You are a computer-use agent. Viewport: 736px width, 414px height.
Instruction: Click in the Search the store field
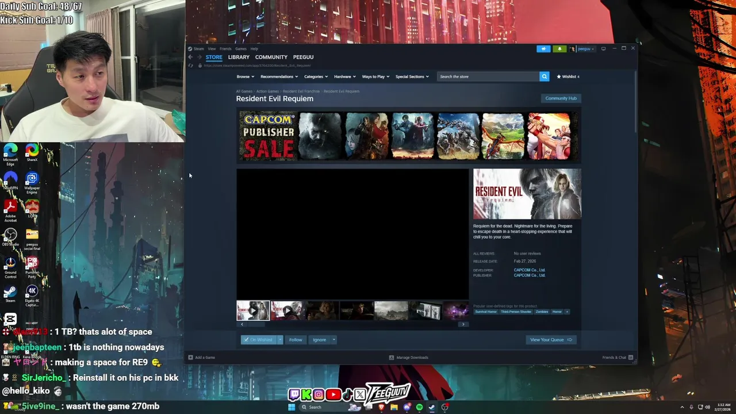click(x=488, y=76)
